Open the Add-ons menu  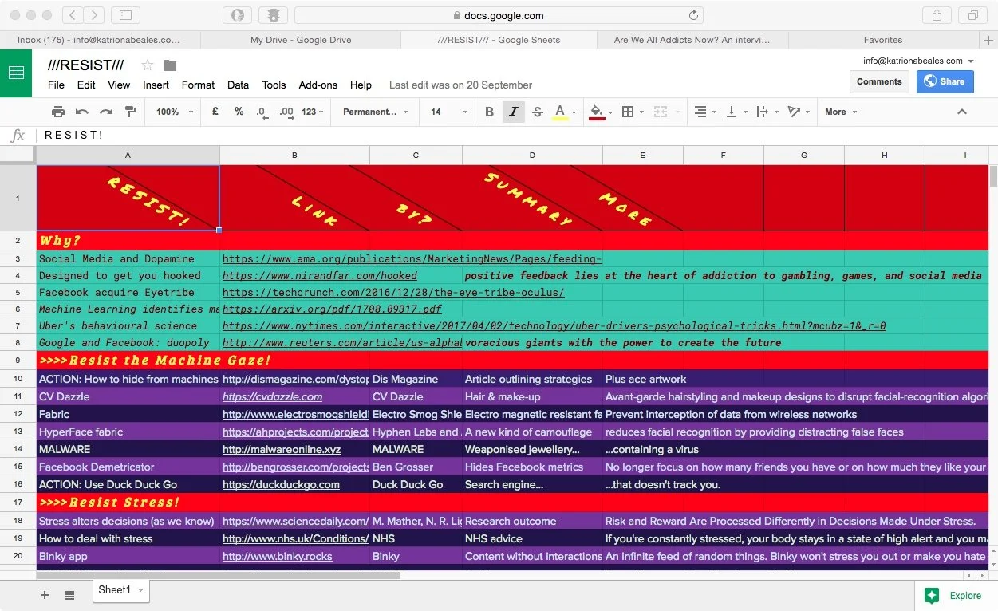pos(318,85)
